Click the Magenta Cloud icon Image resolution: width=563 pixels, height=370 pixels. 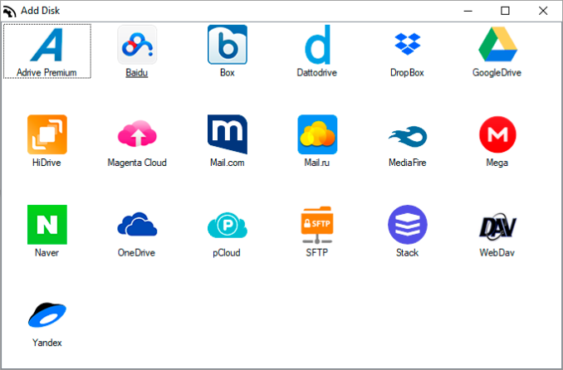[137, 134]
